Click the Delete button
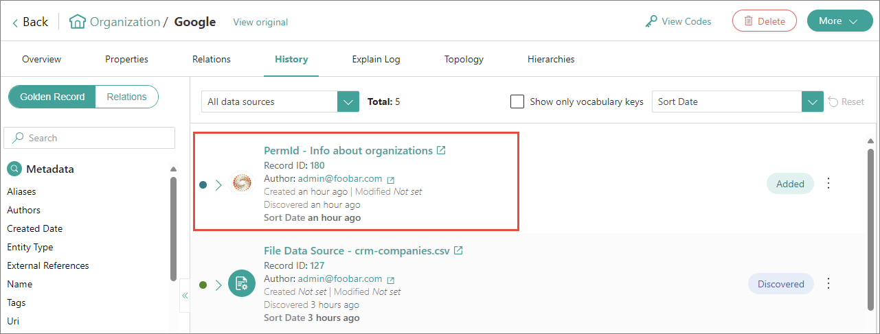Viewport: 880px width, 334px height. click(x=764, y=21)
